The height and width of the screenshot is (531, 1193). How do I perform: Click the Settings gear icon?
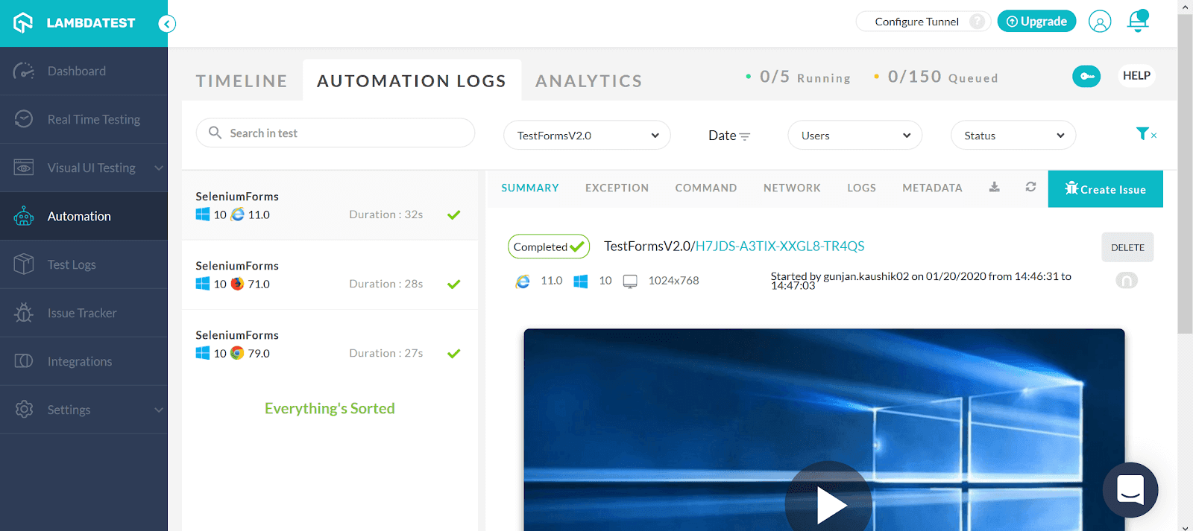[x=24, y=410]
